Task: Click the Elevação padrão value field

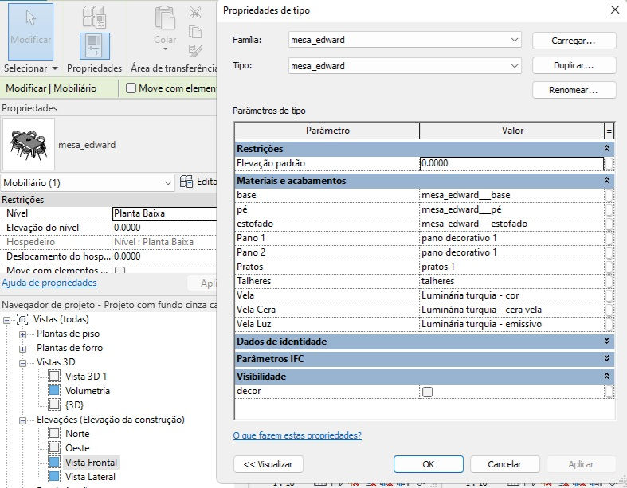Action: point(511,163)
